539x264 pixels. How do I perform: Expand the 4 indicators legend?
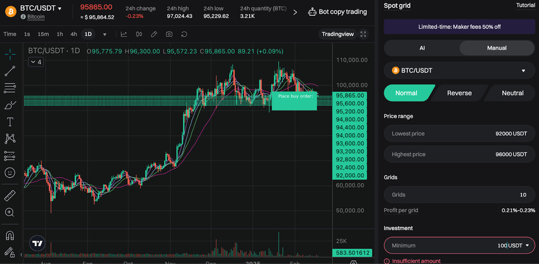[36, 62]
